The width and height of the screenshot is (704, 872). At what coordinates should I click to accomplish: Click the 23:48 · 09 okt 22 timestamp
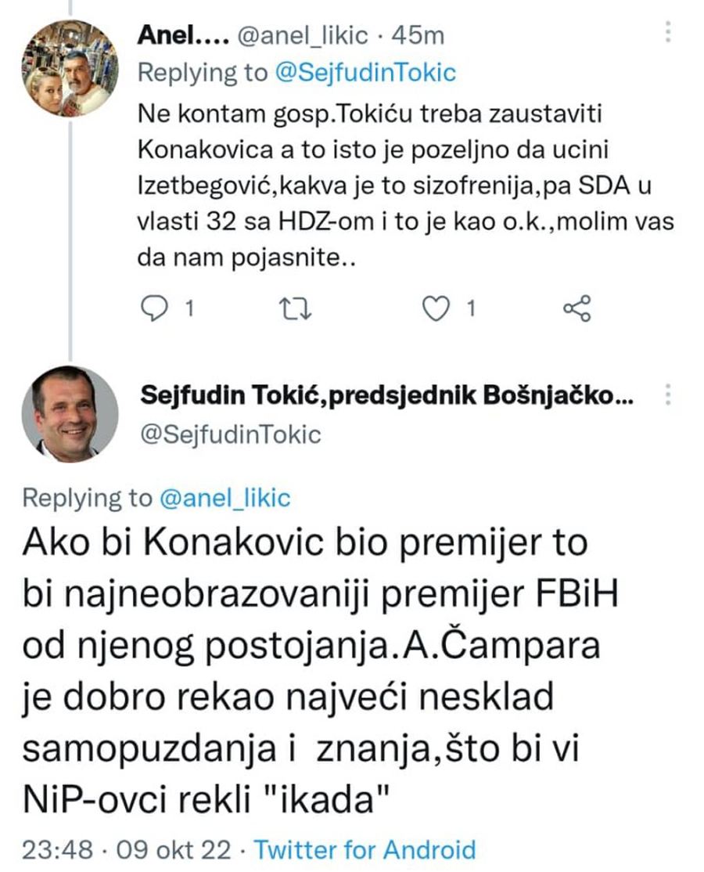click(128, 850)
